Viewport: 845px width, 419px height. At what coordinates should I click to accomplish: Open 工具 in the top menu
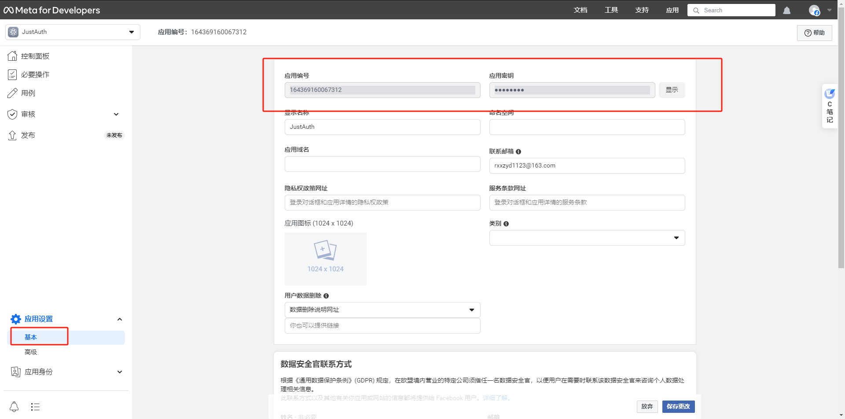click(x=611, y=10)
